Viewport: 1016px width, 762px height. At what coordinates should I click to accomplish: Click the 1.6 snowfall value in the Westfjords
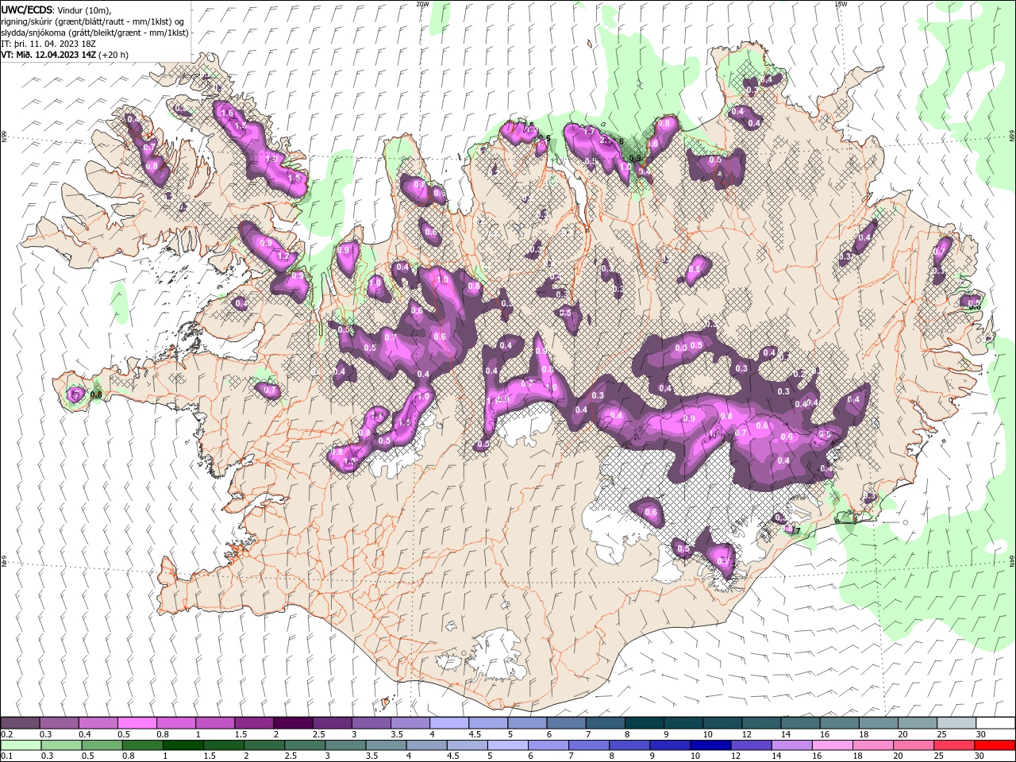[x=228, y=114]
